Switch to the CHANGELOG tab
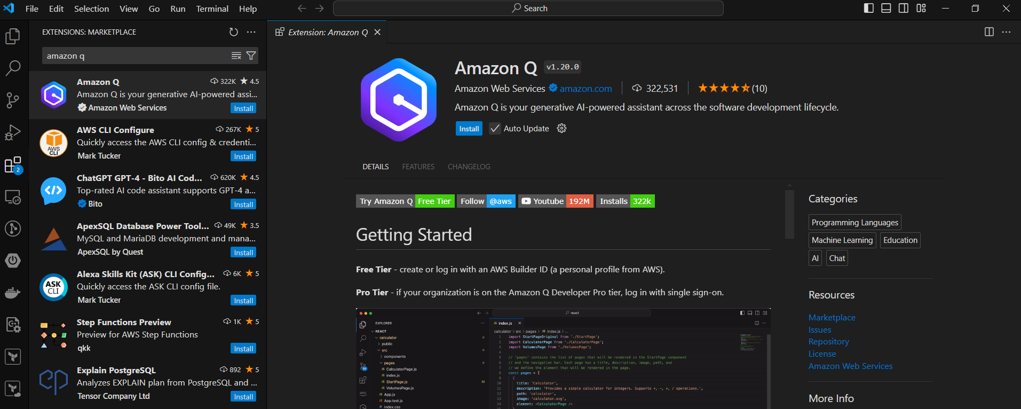The image size is (1021, 409). 469,167
